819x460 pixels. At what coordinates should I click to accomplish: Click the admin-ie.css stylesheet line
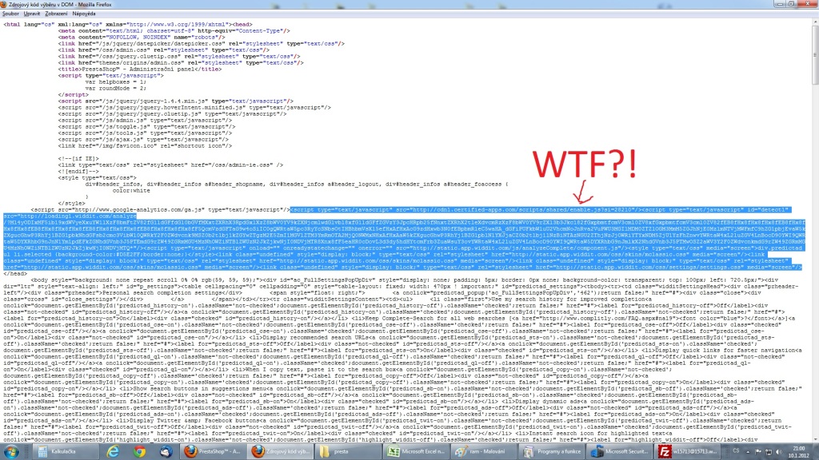point(171,165)
